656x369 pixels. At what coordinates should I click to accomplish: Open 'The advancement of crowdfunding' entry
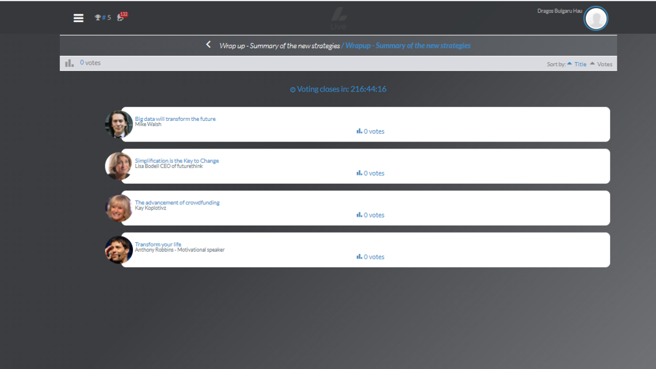click(x=177, y=203)
